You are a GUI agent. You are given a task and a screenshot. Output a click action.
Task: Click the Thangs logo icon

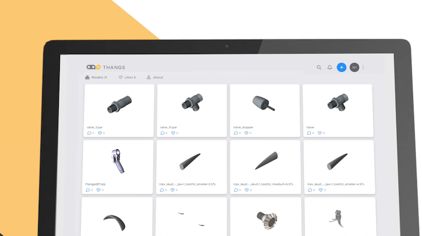point(93,67)
